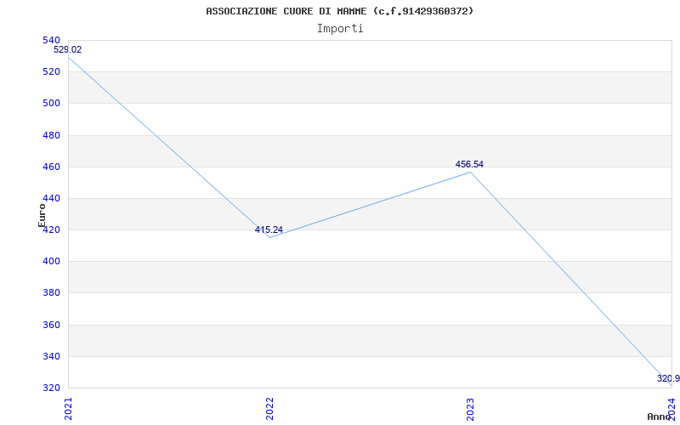Image resolution: width=680 pixels, height=425 pixels.
Task: Click the Importi subtitle
Action: click(340, 29)
